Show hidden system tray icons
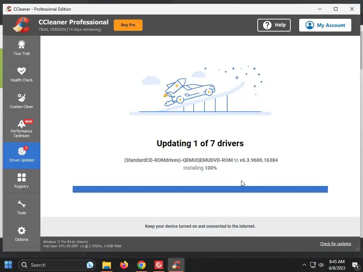The width and height of the screenshot is (363, 272). pyautogui.click(x=304, y=265)
